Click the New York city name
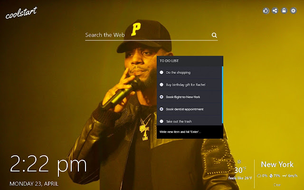This screenshot has height=190, width=304. point(277,164)
